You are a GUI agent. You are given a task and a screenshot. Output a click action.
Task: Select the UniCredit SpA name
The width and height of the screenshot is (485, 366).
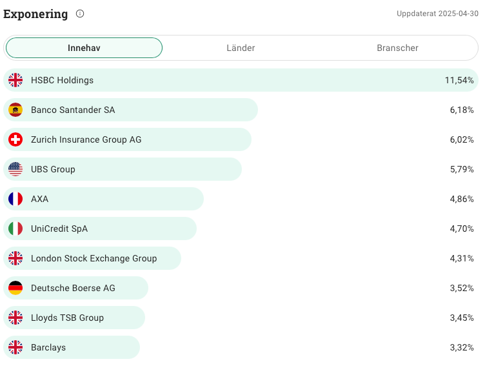[x=59, y=229]
